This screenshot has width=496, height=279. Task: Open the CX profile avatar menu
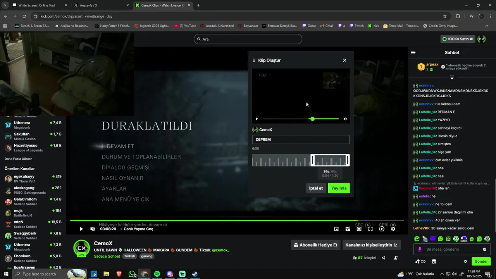pos(482,39)
